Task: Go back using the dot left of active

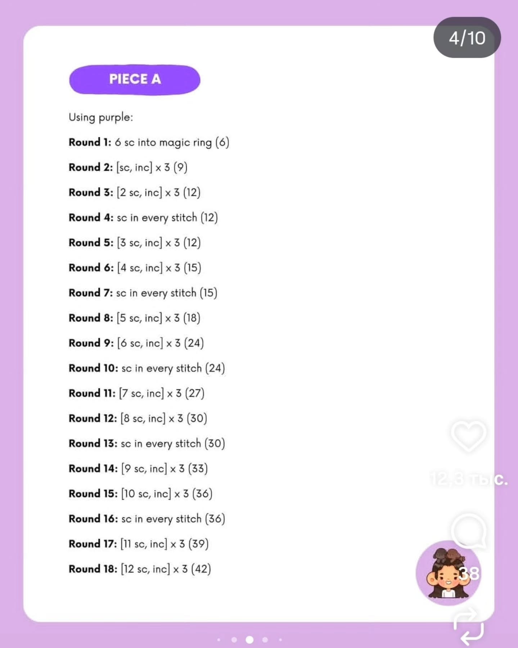Action: coord(234,640)
